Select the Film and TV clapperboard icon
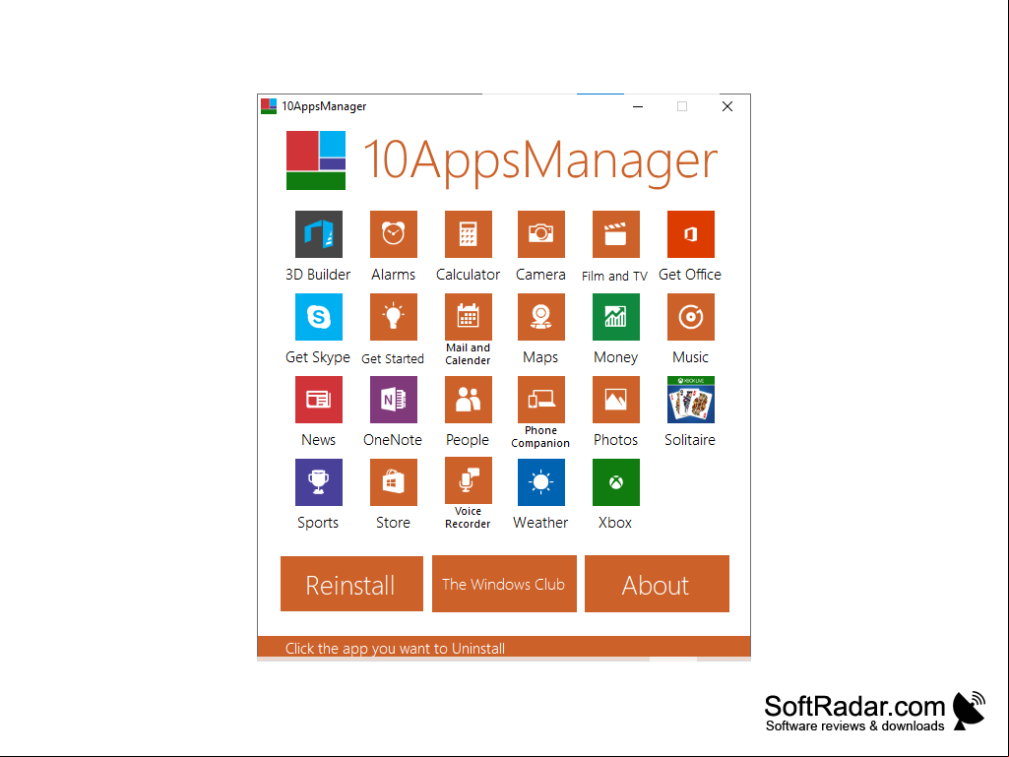The image size is (1009, 757). (x=616, y=234)
